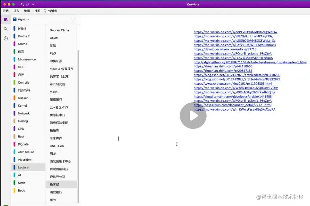The width and height of the screenshot is (310, 206).
Task: Open the 华为 page
Action: tap(61, 200)
